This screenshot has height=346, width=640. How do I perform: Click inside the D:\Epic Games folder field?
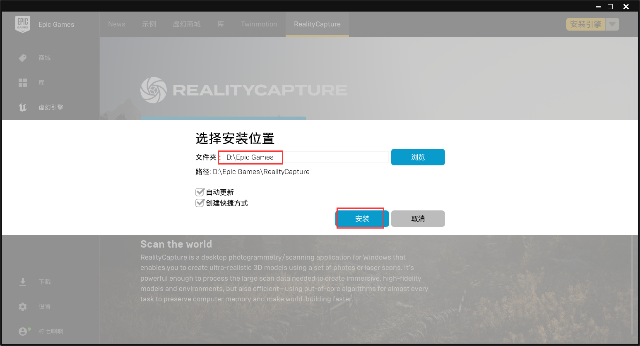pos(250,157)
